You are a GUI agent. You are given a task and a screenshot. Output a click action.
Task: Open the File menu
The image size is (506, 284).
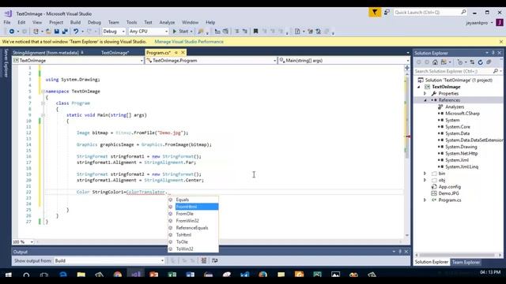[x=7, y=22]
